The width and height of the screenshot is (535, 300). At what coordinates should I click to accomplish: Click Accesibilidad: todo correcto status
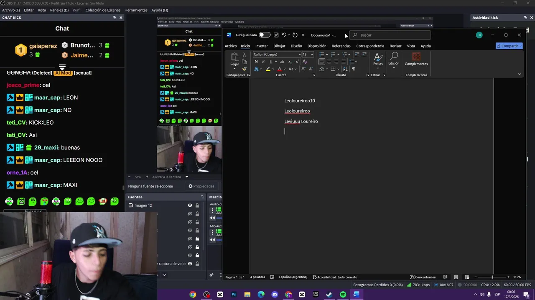(335, 277)
